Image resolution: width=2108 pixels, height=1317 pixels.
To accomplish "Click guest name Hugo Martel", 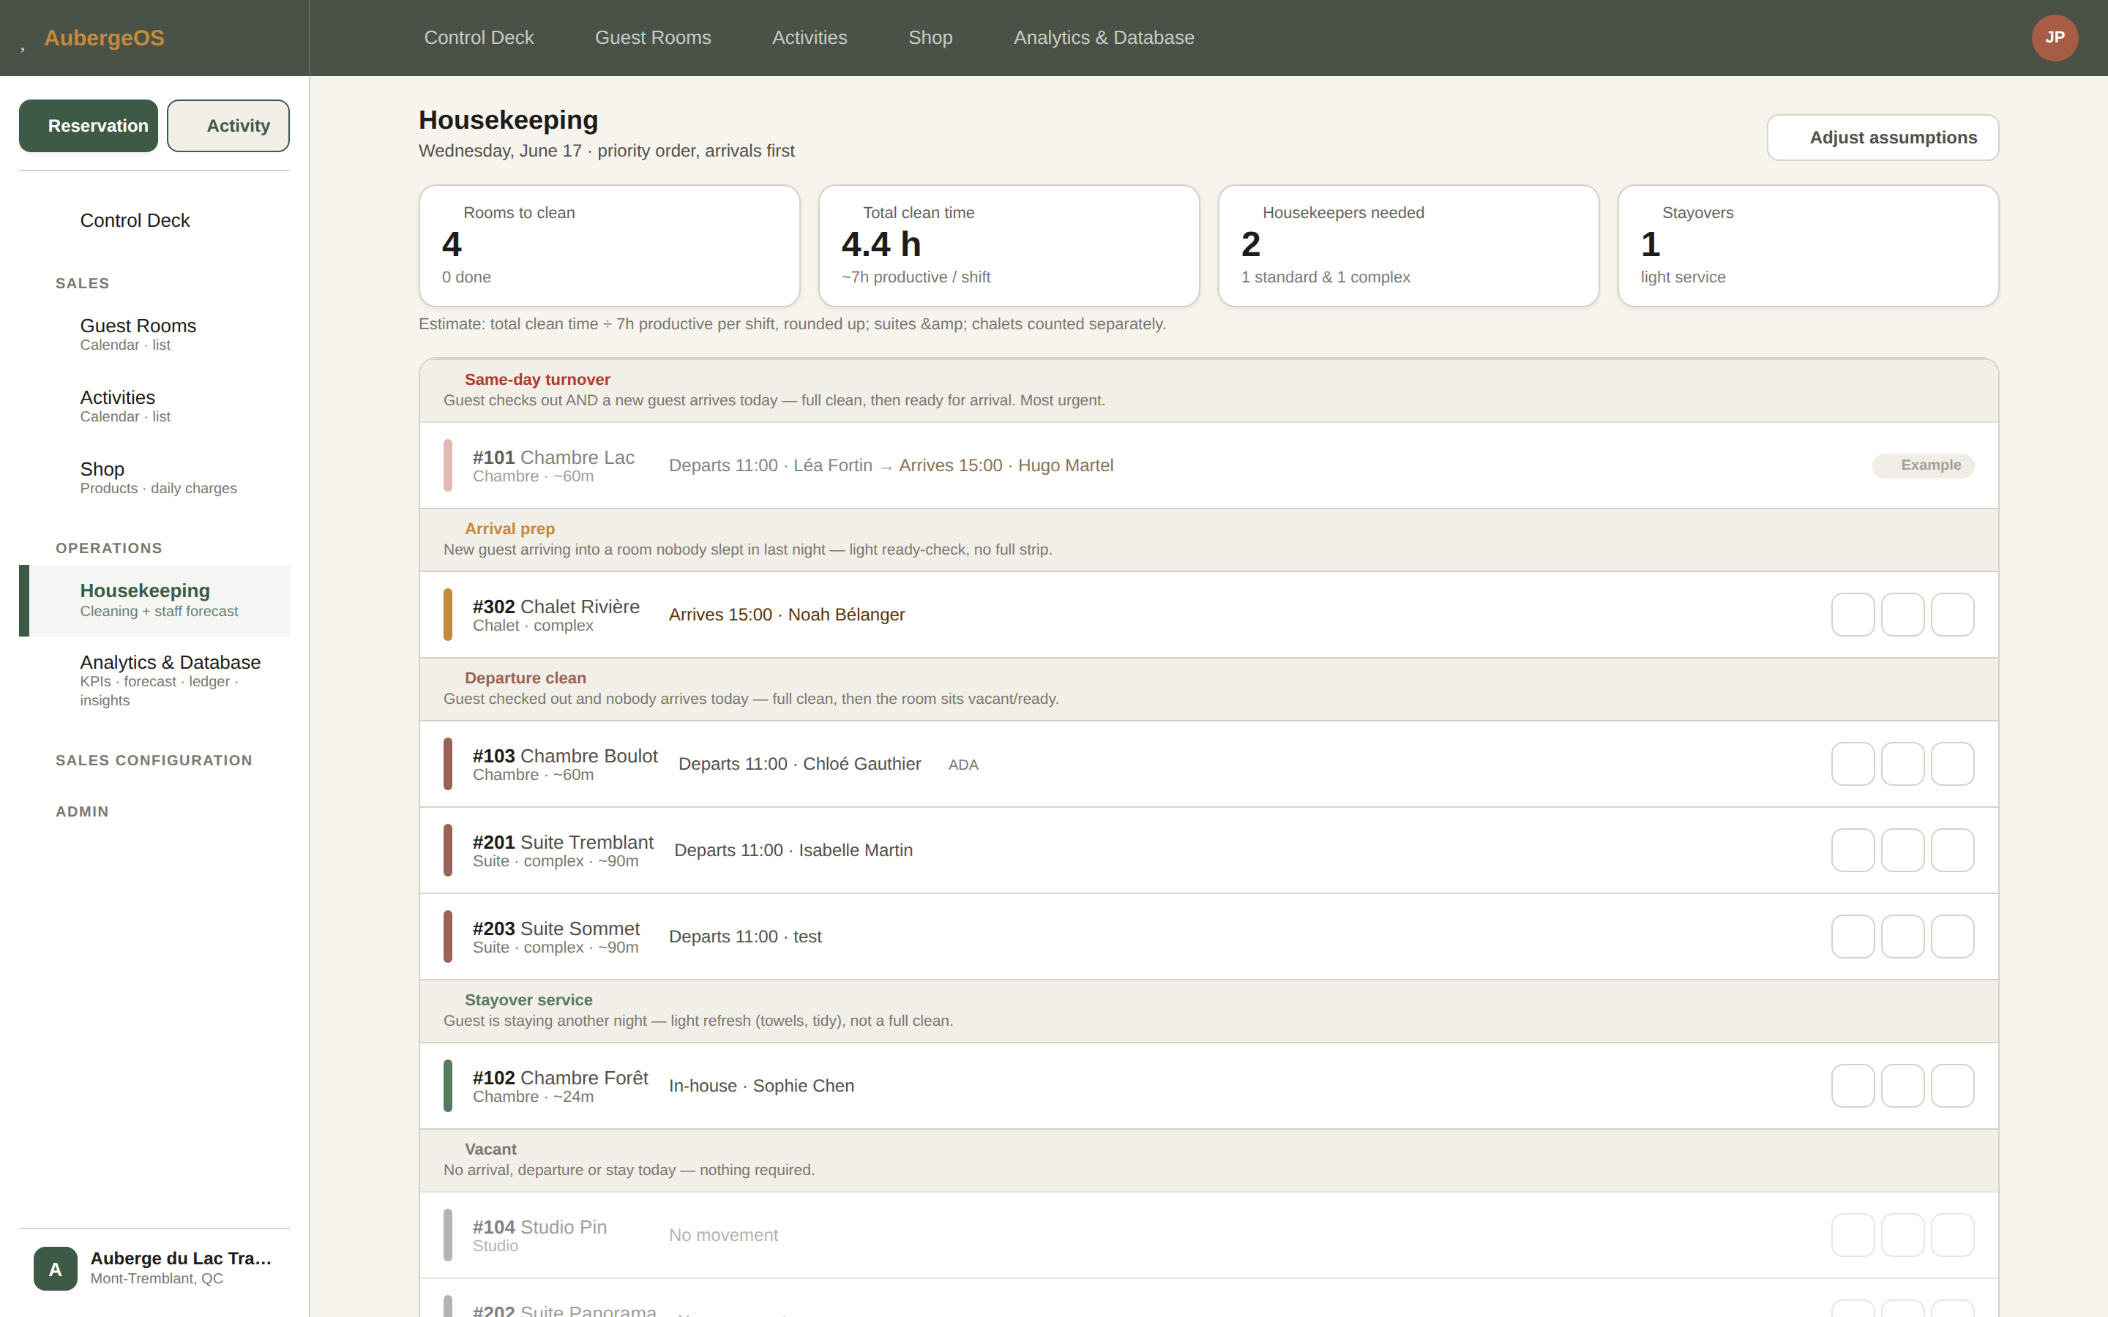I will click(1065, 465).
